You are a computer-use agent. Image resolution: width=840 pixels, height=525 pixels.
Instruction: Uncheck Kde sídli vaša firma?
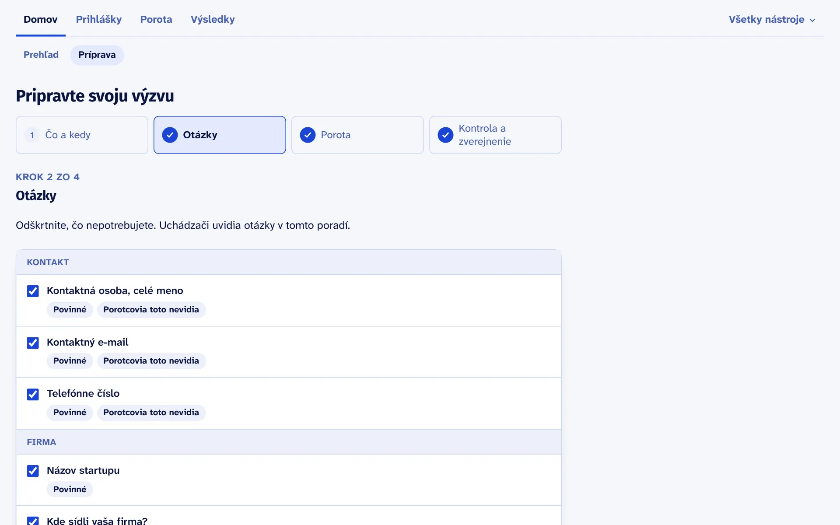(33, 521)
